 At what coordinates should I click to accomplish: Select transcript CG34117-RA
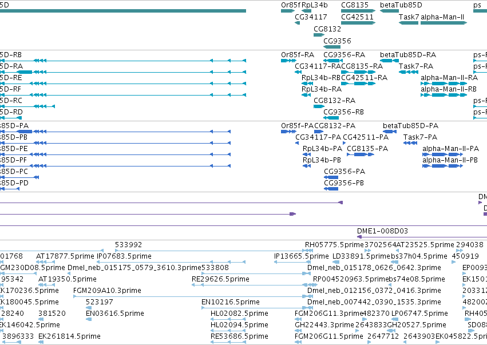[x=318, y=66]
